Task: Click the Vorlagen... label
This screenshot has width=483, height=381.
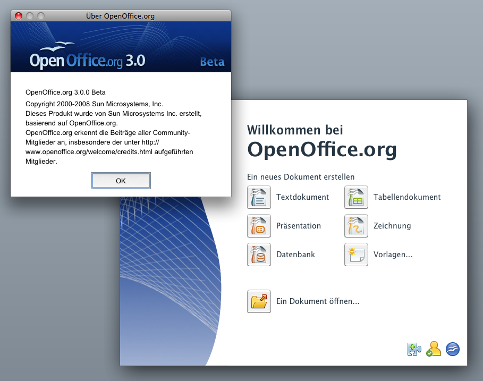Action: 393,255
